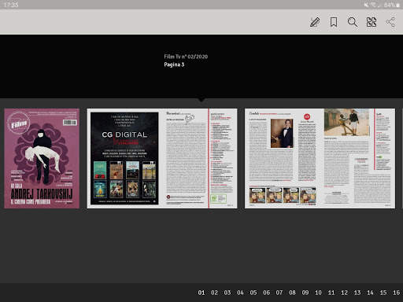Jump to page 10
The height and width of the screenshot is (302, 403).
pos(318,293)
